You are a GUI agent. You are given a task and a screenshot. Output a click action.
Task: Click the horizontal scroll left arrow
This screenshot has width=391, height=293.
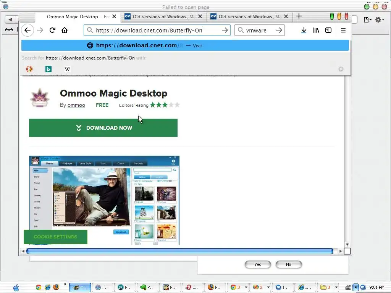click(x=23, y=251)
